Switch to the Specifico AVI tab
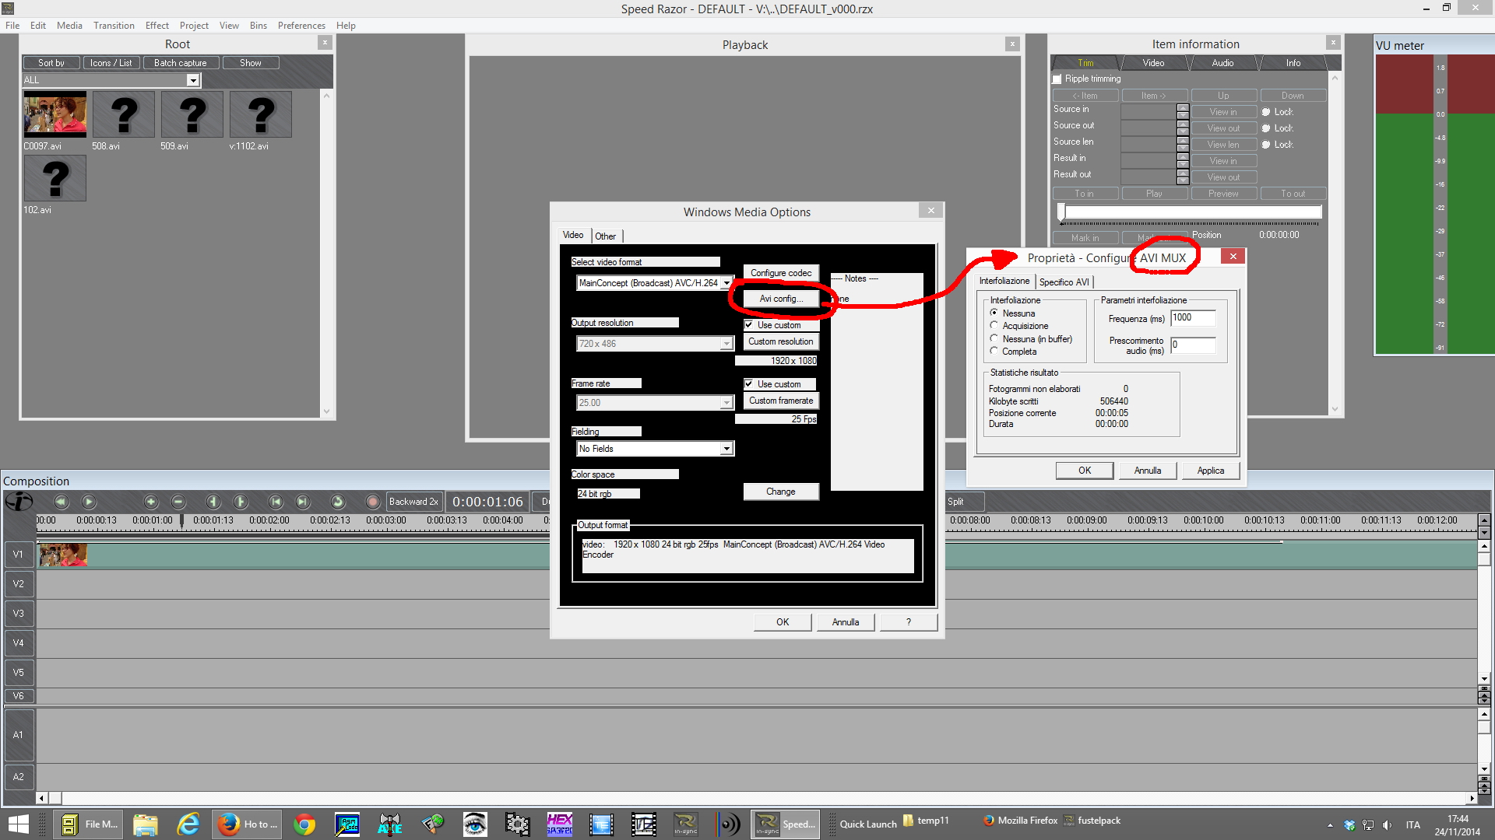This screenshot has width=1495, height=840. [x=1064, y=282]
